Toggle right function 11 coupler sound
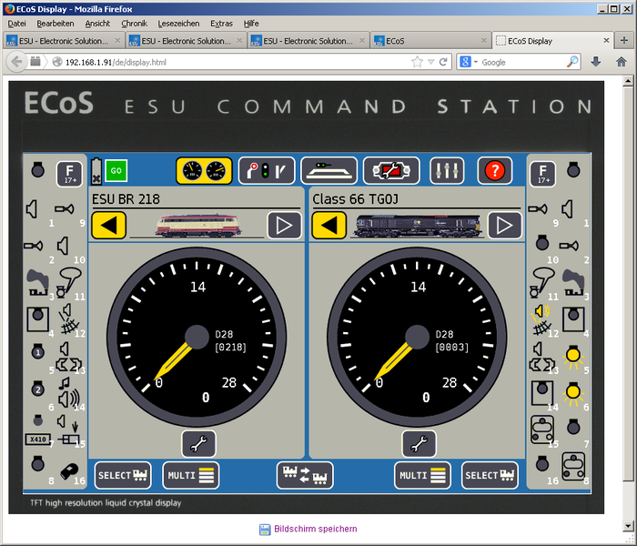Viewport: 637px width, 546px height. pos(542,282)
